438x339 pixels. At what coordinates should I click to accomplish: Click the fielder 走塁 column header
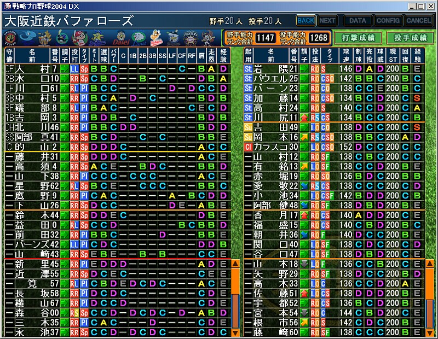[211, 56]
